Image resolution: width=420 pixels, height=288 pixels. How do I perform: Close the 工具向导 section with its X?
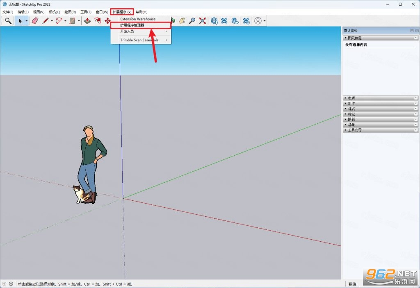[x=416, y=130]
